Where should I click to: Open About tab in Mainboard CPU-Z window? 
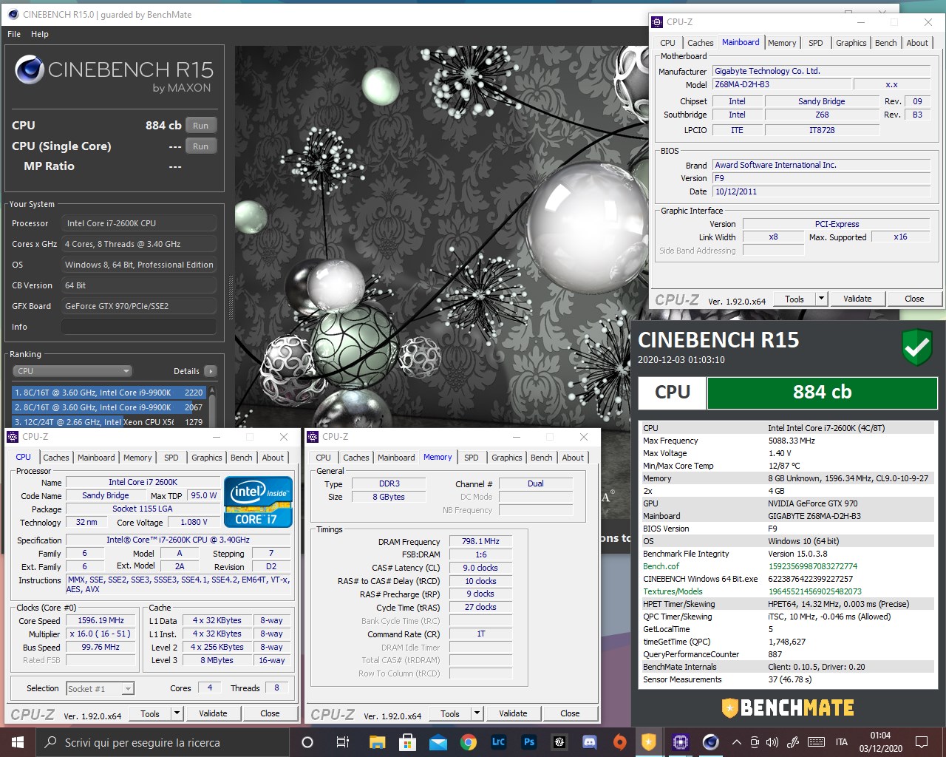pyautogui.click(x=917, y=43)
